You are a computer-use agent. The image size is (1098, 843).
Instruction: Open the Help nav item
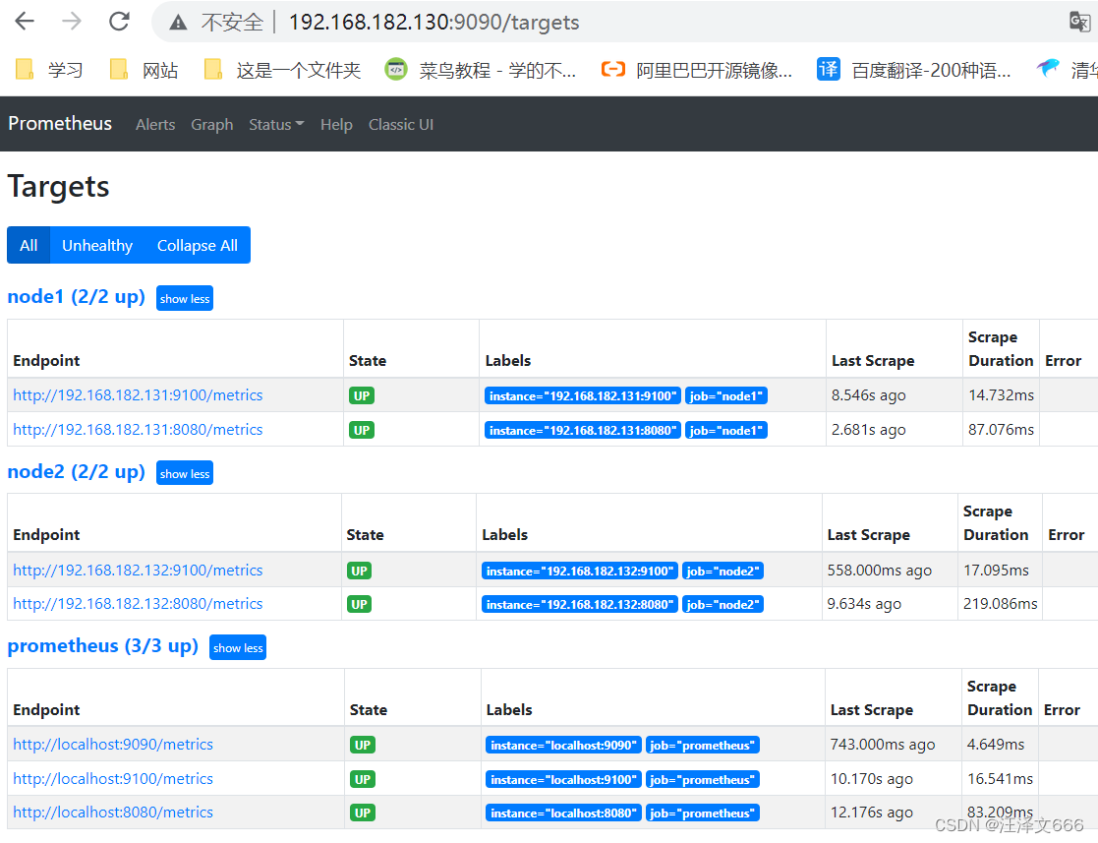336,125
